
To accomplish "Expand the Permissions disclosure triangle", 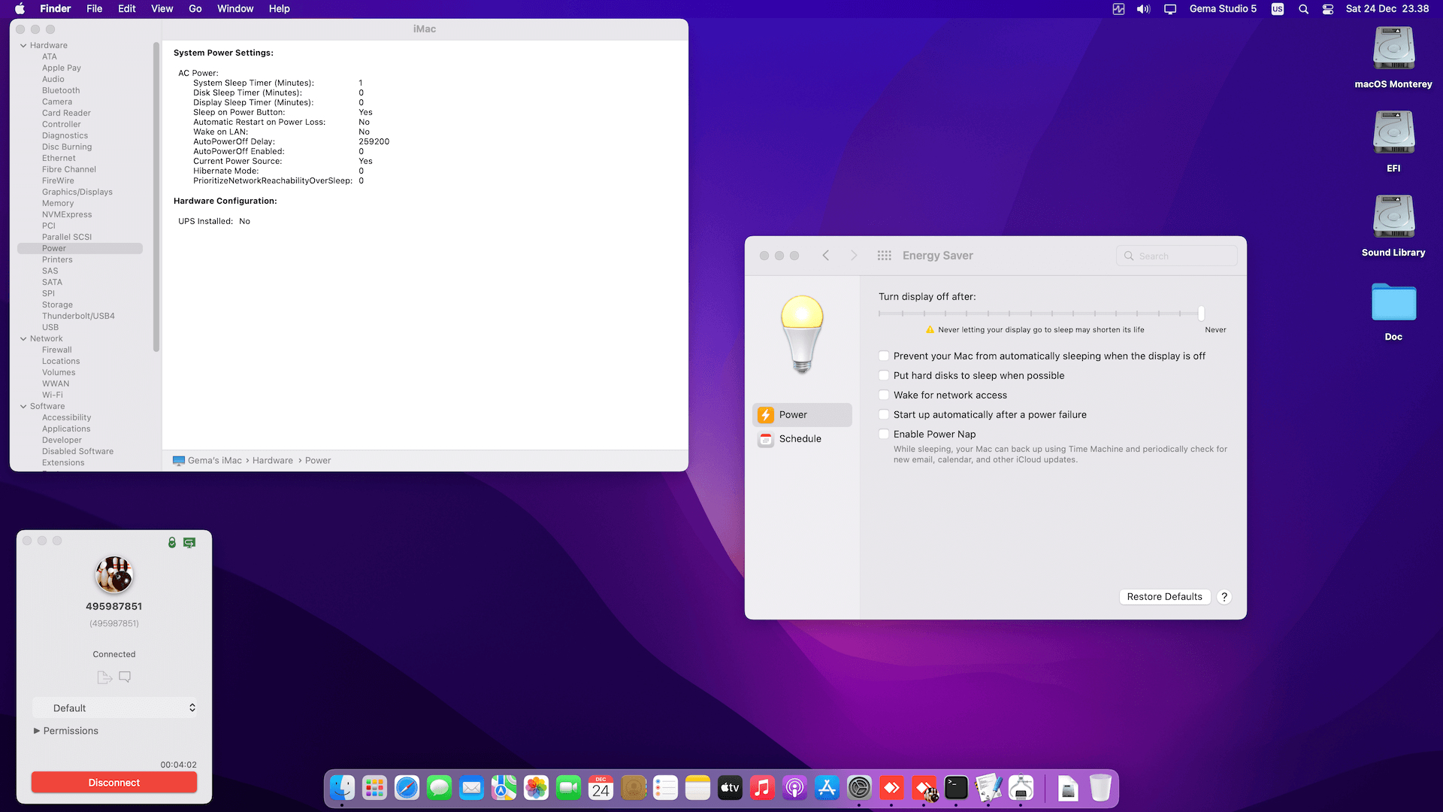I will coord(36,731).
